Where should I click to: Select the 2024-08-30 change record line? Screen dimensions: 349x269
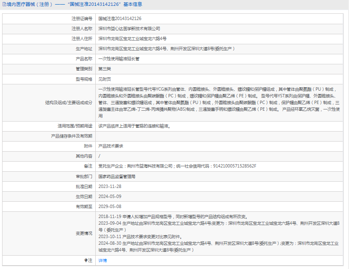coord(219,247)
